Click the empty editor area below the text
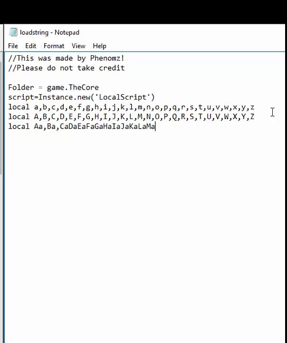 coord(144,230)
